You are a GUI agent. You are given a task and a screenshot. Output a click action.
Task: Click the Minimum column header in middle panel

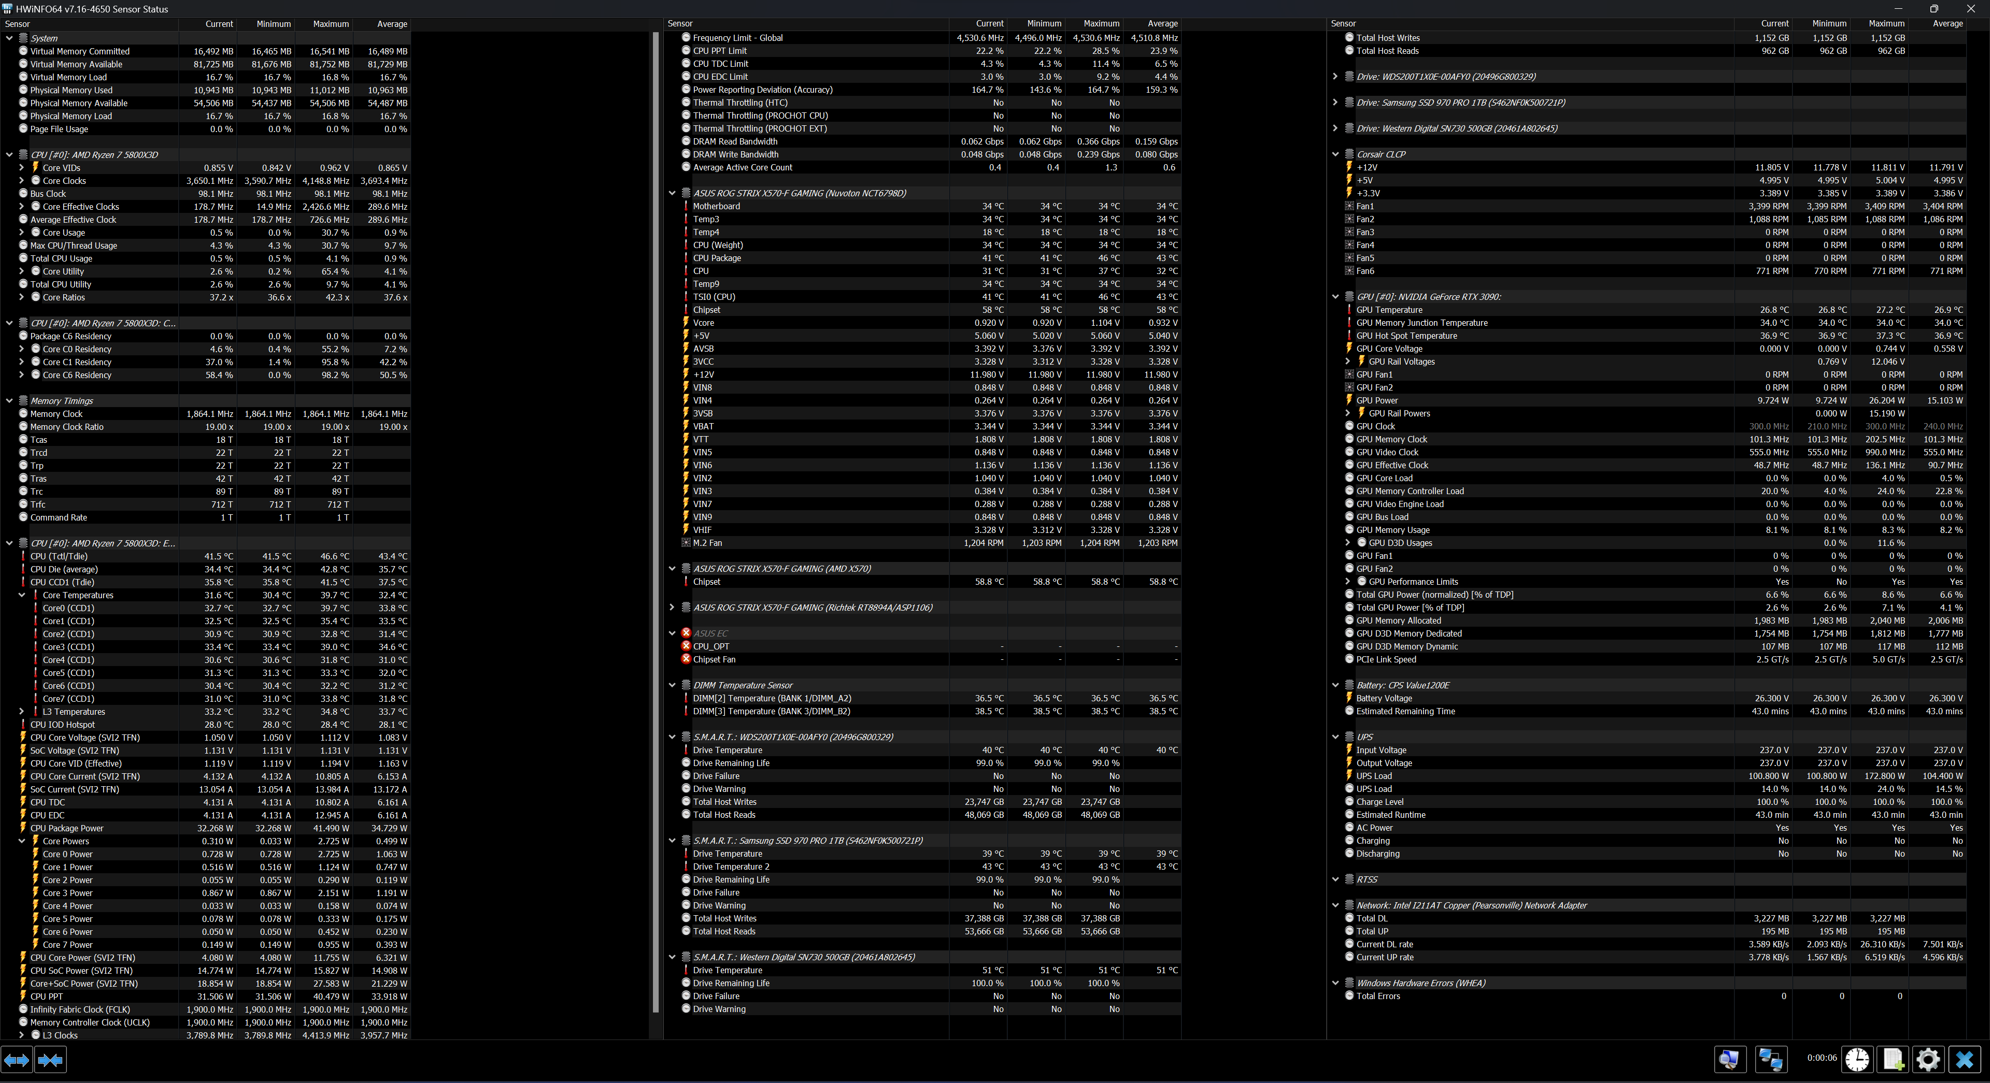(1036, 24)
